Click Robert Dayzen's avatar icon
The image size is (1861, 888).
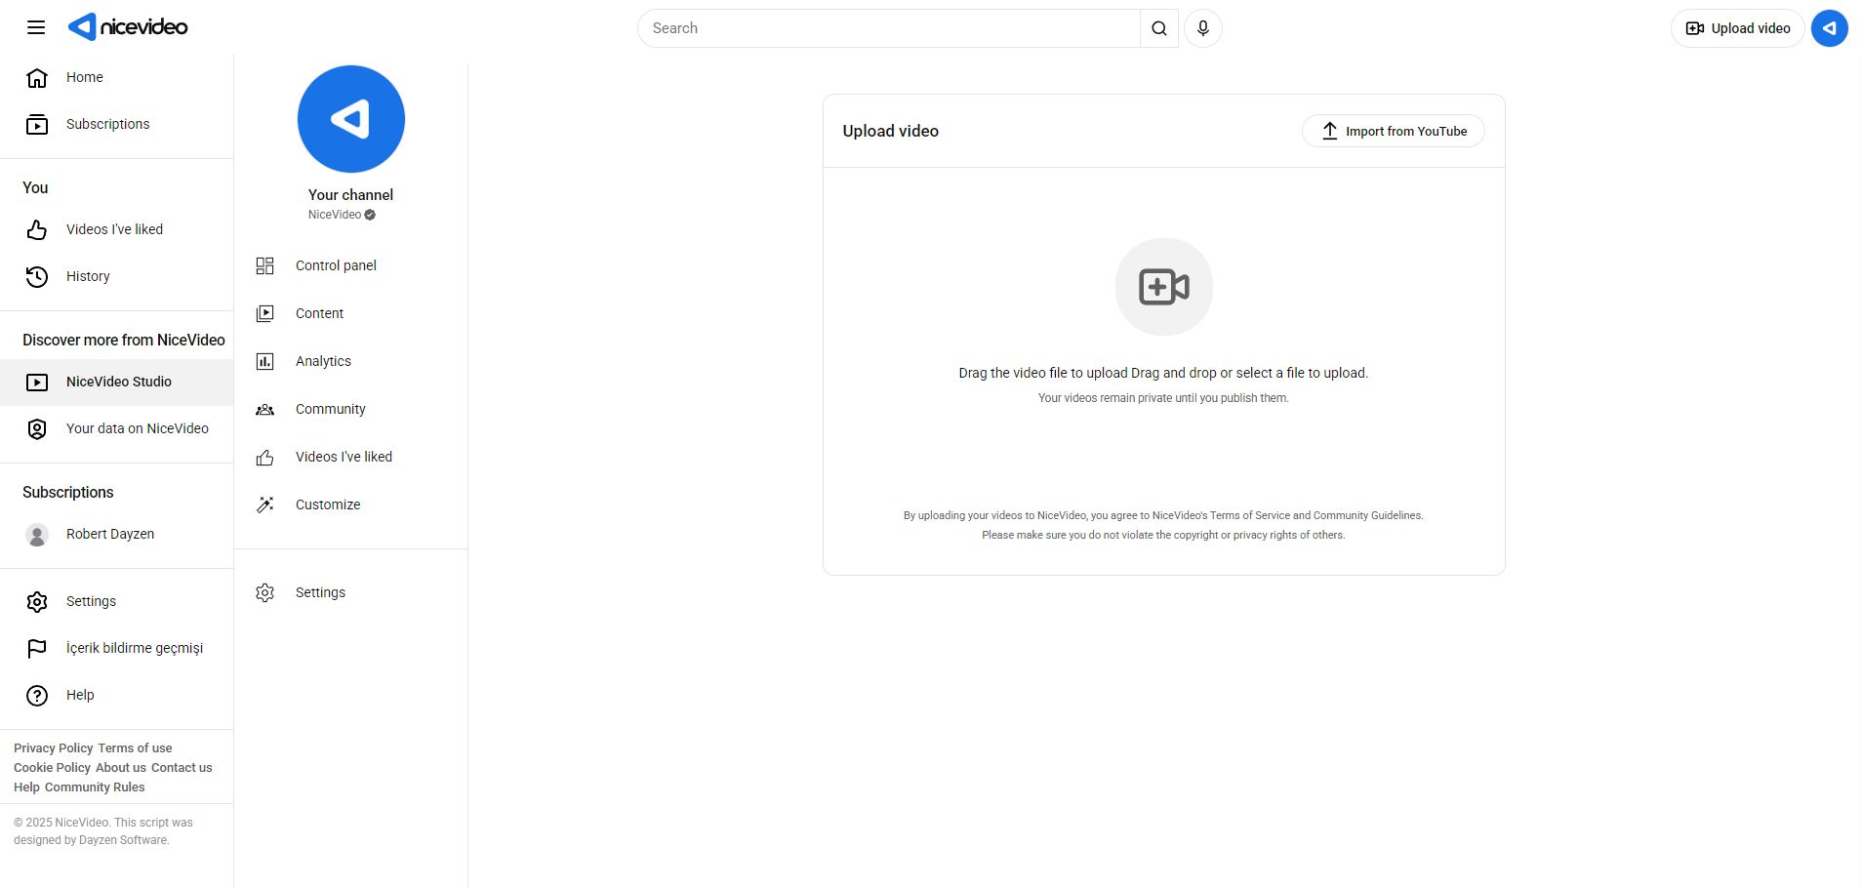tap(37, 535)
